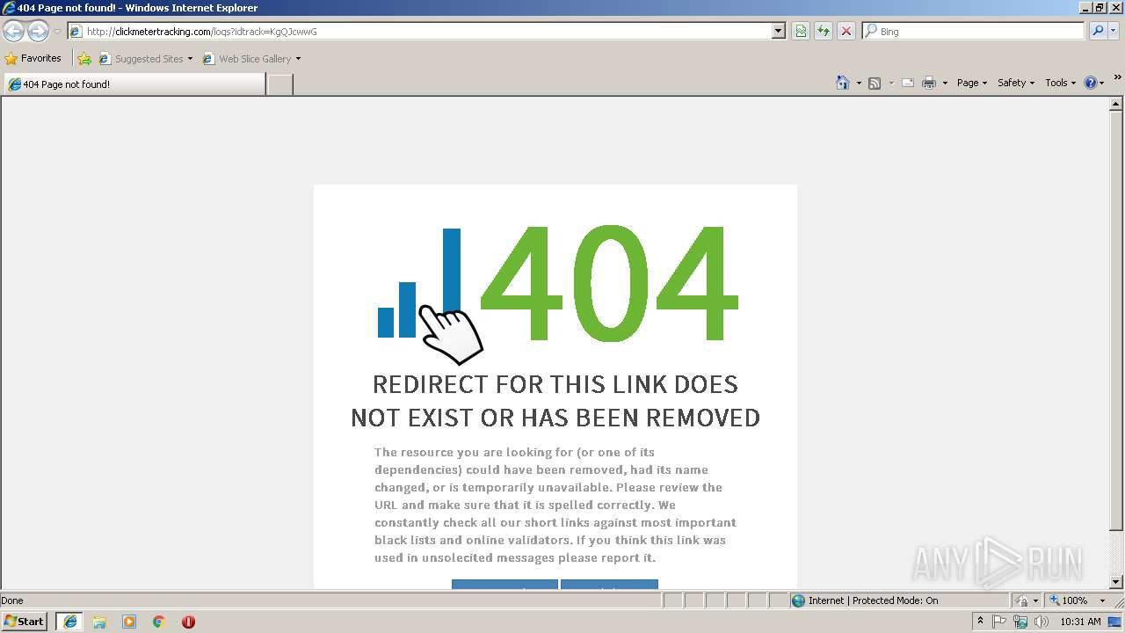Click the volume speaker tray icon

(1042, 622)
